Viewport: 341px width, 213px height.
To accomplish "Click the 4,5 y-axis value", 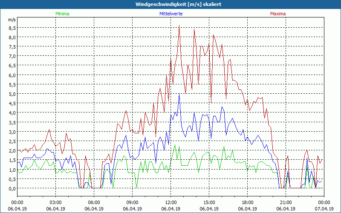I will click(12, 103).
